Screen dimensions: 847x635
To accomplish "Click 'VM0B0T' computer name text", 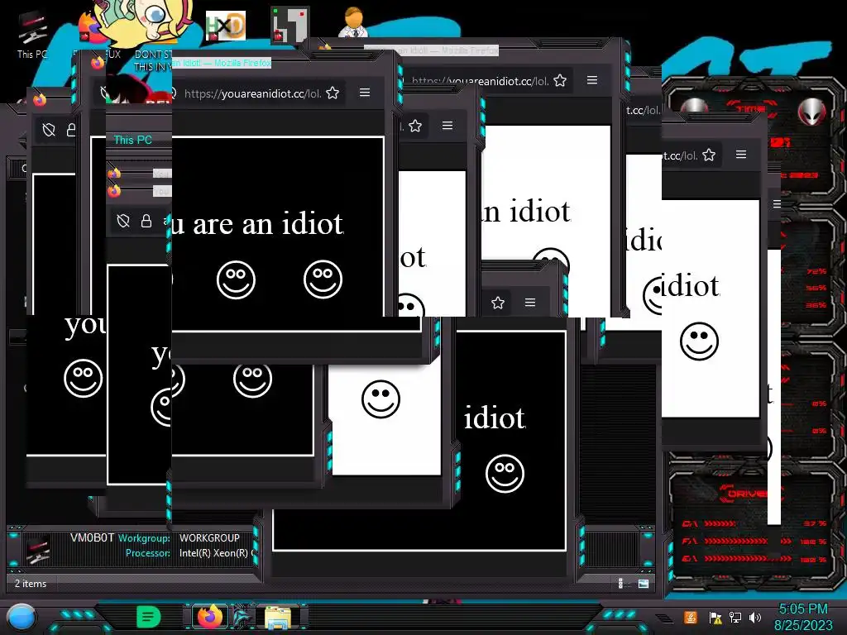I will tap(93, 537).
